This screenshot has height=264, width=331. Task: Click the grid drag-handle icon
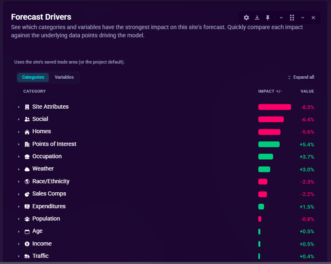tap(292, 18)
